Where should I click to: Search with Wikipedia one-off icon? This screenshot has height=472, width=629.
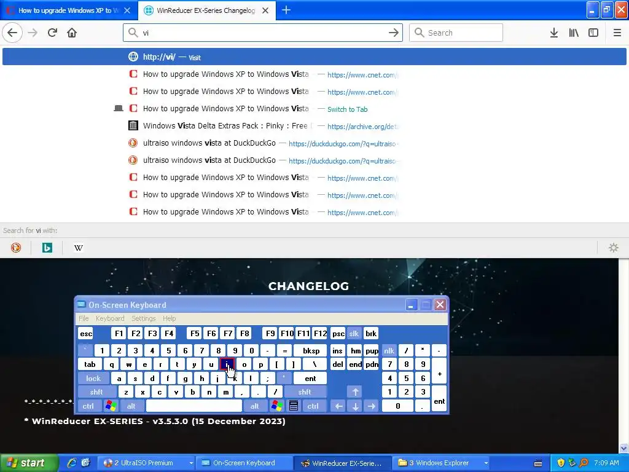pyautogui.click(x=79, y=248)
